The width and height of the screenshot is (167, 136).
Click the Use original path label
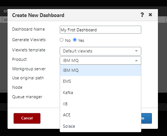pyautogui.click(x=28, y=78)
